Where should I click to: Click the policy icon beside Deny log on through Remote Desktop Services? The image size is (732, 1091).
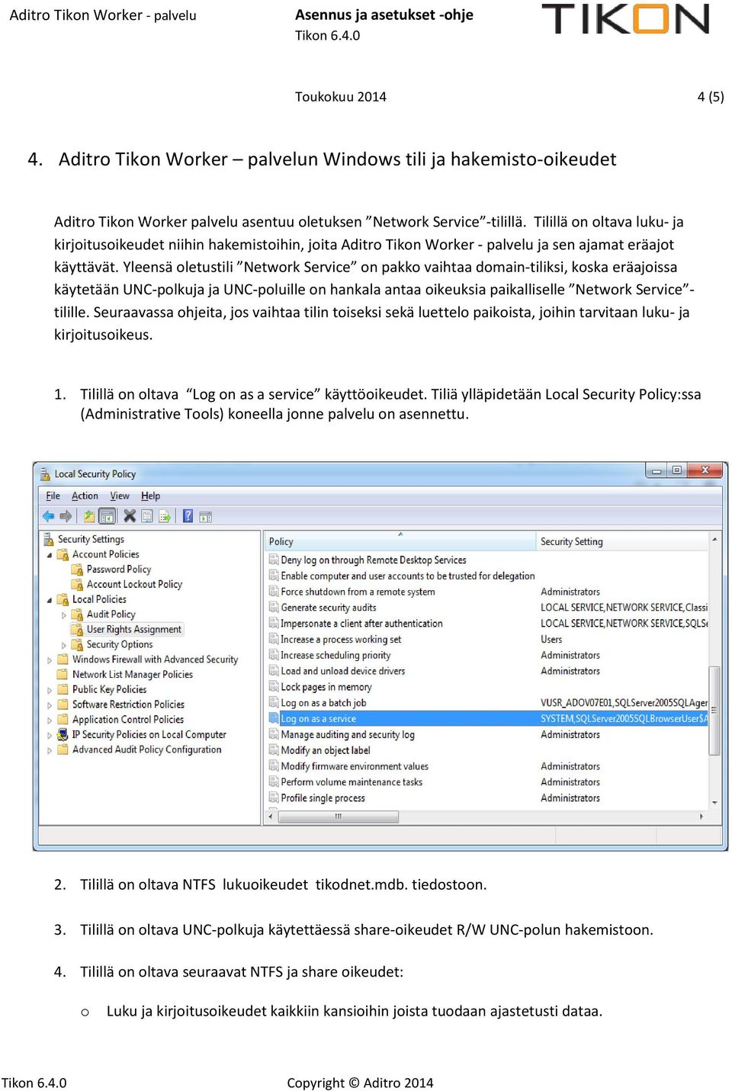click(x=274, y=560)
